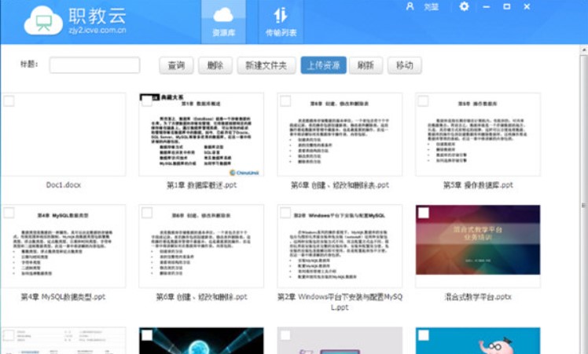The width and height of the screenshot is (588, 354).
Task: Open 第6章 创建、修改和删除表 slide thumbnail
Action: 340,134
